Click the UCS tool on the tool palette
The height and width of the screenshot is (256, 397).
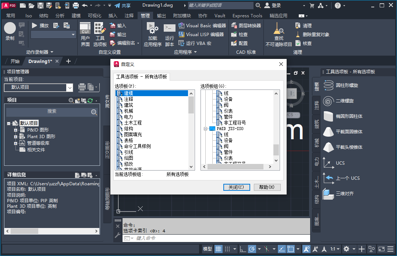coord(340,163)
